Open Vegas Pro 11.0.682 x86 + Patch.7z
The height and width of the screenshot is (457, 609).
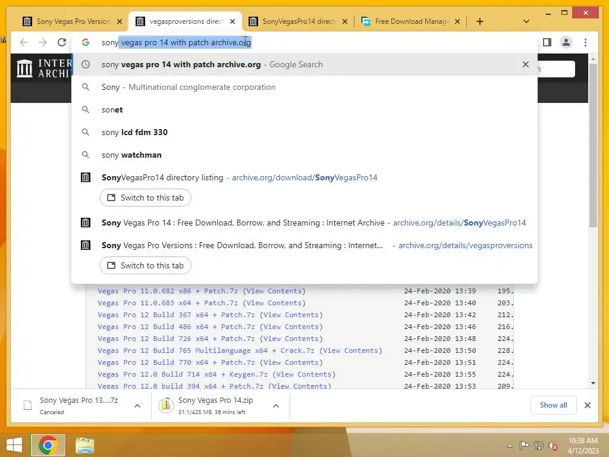(x=167, y=290)
